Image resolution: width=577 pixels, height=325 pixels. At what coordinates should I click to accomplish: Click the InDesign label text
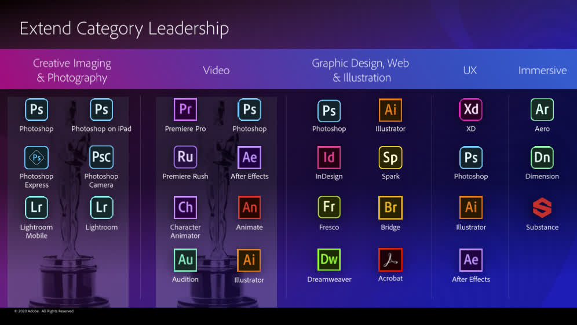tap(329, 176)
